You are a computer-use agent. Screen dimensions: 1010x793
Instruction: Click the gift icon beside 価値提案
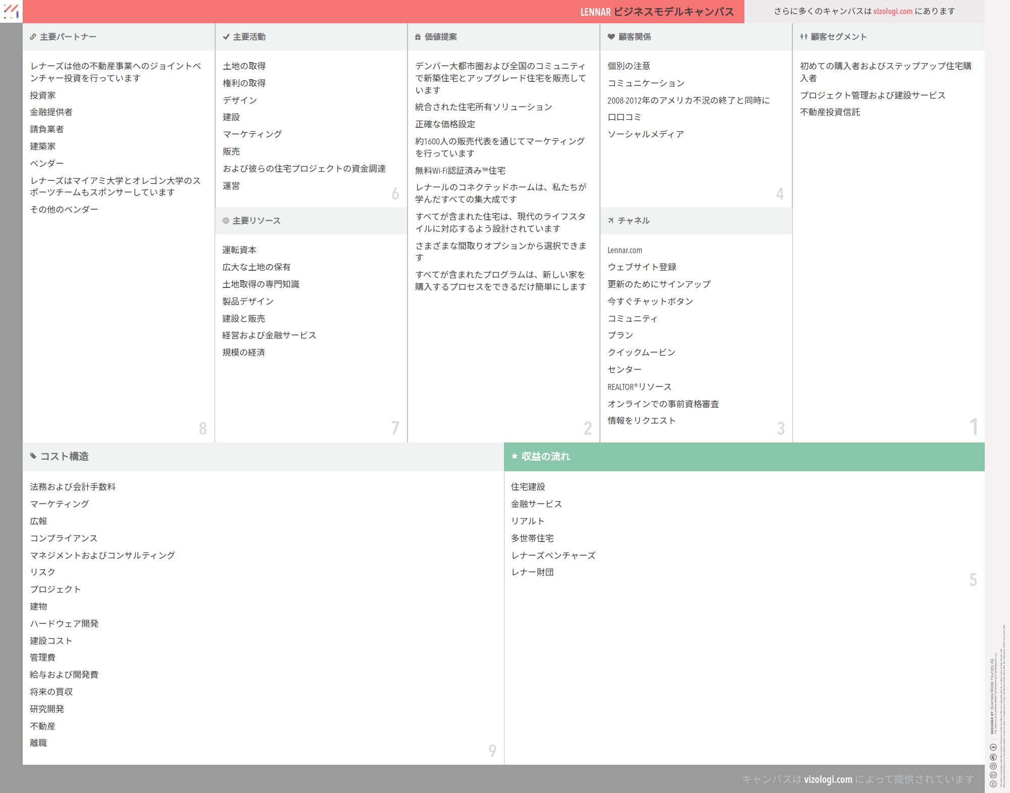tap(418, 37)
